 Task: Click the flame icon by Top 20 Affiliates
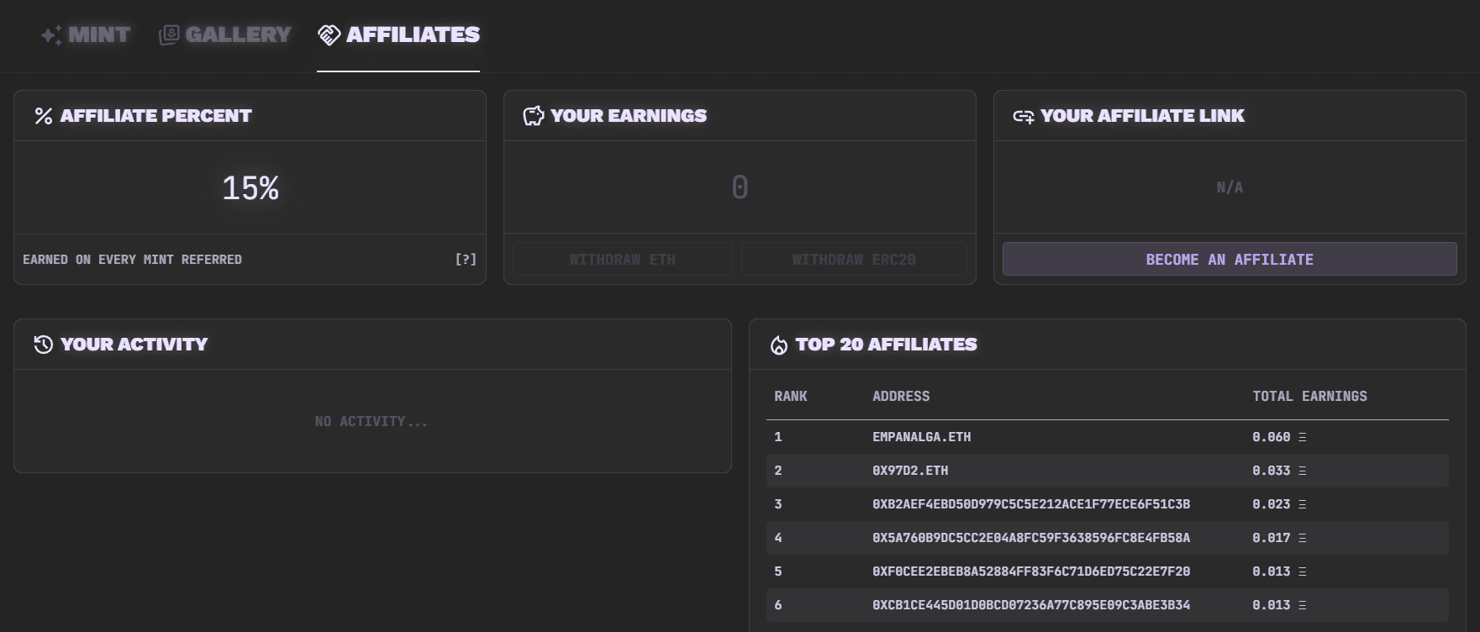(x=779, y=345)
